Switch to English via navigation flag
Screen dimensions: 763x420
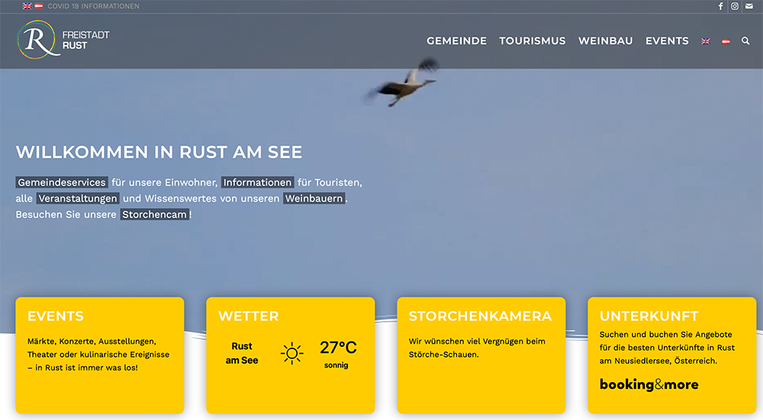click(706, 41)
